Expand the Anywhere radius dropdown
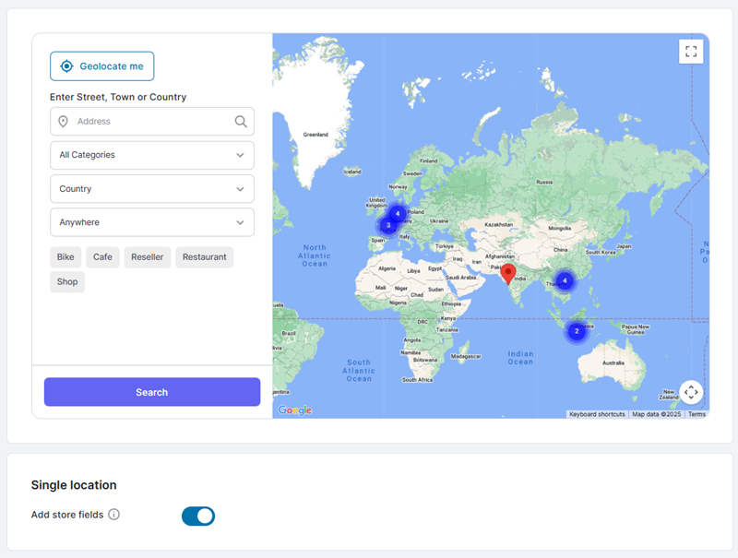The height and width of the screenshot is (558, 738). [152, 222]
